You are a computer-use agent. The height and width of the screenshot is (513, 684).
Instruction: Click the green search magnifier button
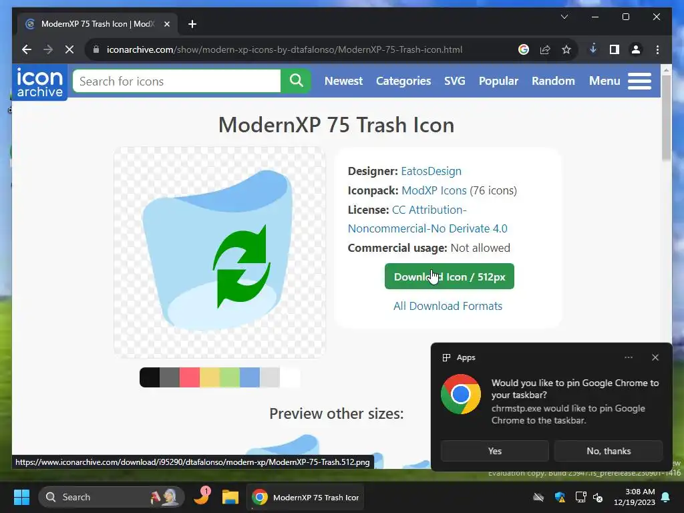tap(296, 81)
